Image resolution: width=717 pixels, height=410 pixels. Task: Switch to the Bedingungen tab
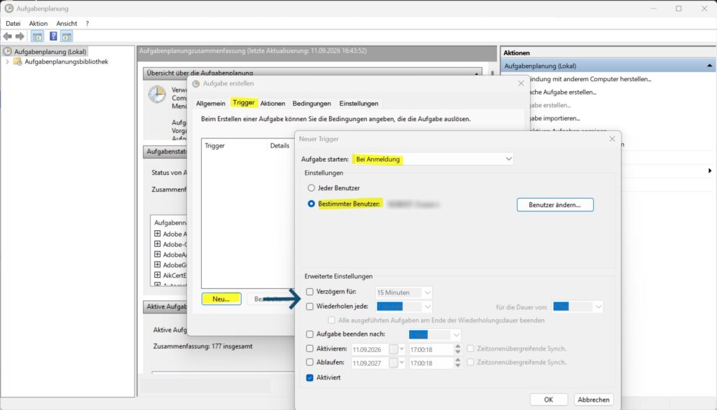312,104
